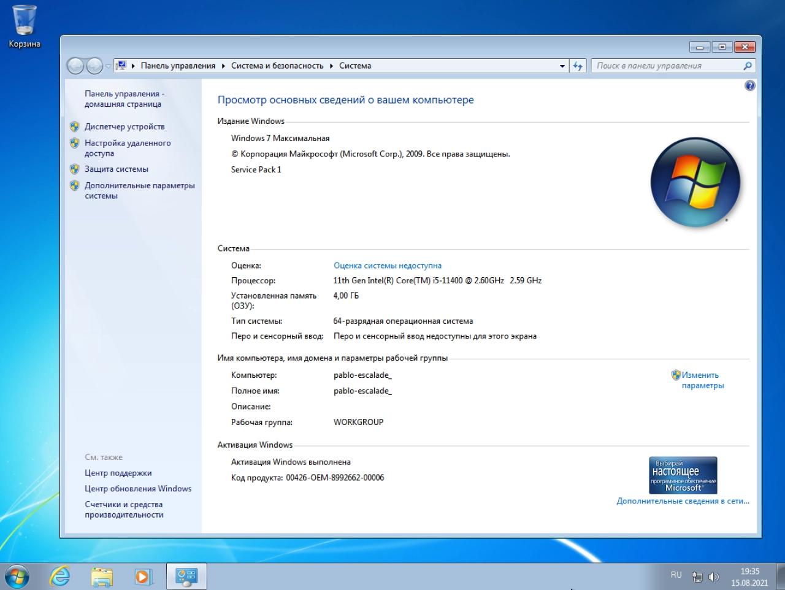Select 'Система и безопасность' breadcrumb
Screen dimensions: 785x590
pos(277,66)
